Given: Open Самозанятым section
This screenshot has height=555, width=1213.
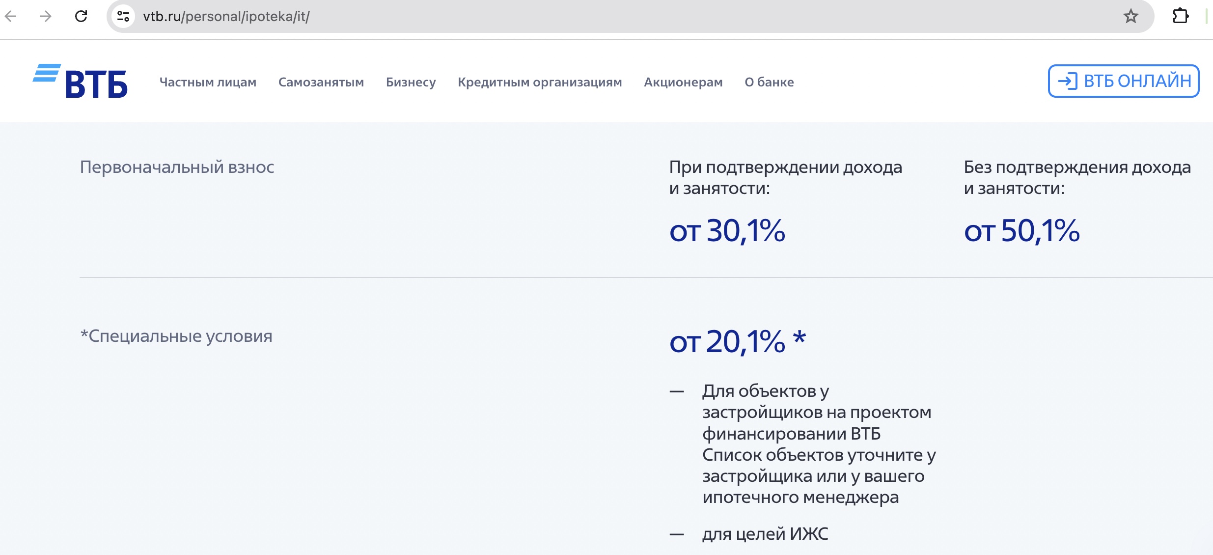Looking at the screenshot, I should tap(321, 82).
